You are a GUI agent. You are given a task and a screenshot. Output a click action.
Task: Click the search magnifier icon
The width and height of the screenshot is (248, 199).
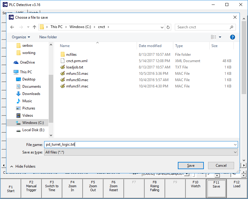[x=231, y=27]
